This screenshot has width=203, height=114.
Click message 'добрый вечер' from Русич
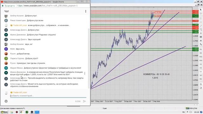(x=23, y=54)
